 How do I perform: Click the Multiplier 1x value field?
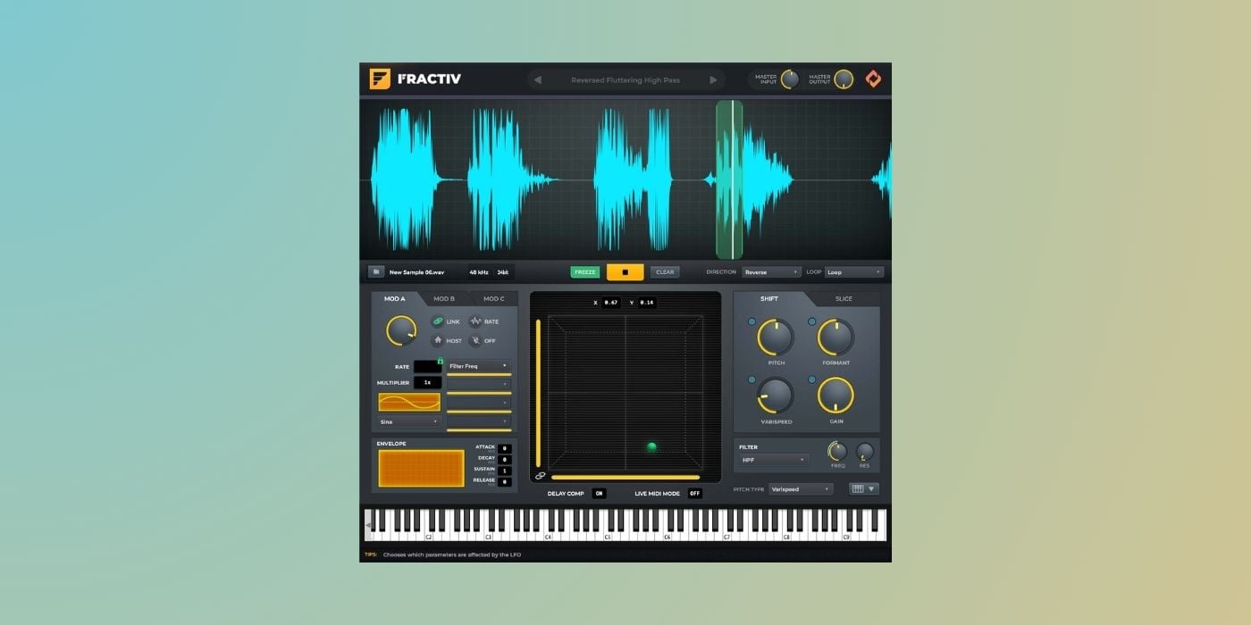point(427,382)
